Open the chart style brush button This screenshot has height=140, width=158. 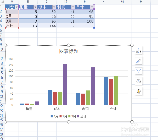pos(139,61)
